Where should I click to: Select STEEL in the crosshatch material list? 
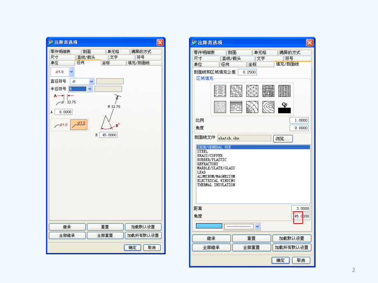coord(203,151)
